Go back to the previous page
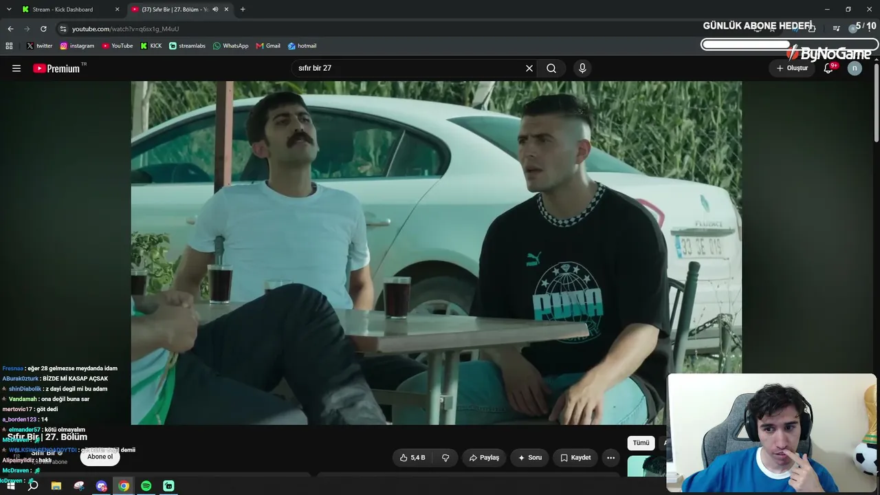The height and width of the screenshot is (495, 880). click(x=10, y=29)
